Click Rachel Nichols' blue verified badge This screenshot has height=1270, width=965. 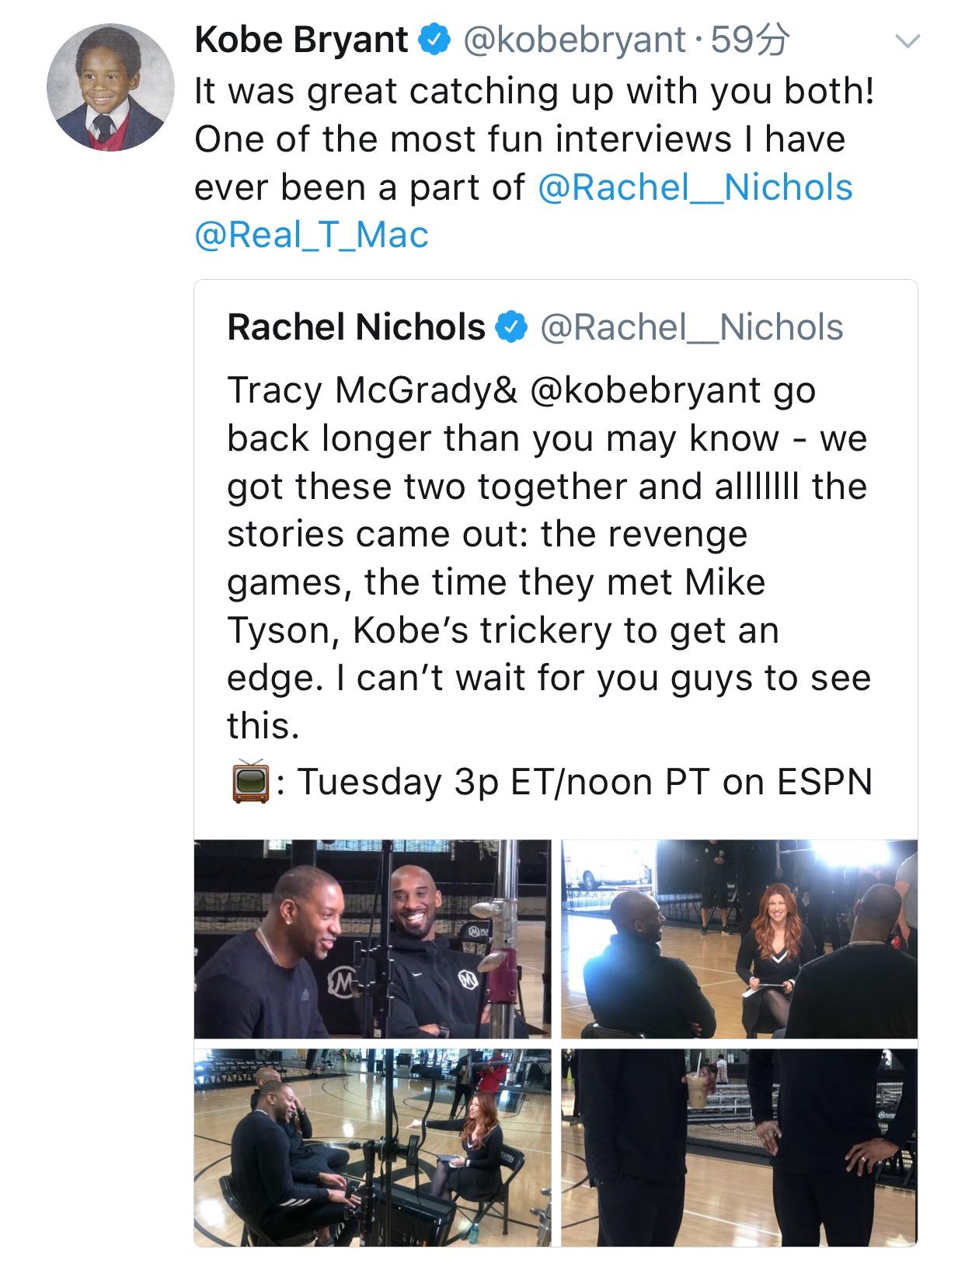click(x=510, y=327)
